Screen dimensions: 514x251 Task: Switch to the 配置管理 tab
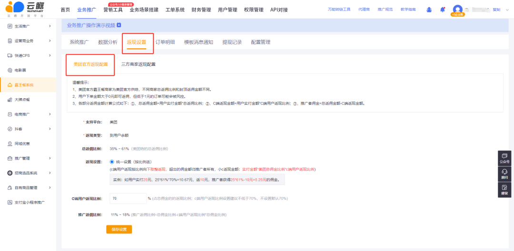click(x=261, y=42)
